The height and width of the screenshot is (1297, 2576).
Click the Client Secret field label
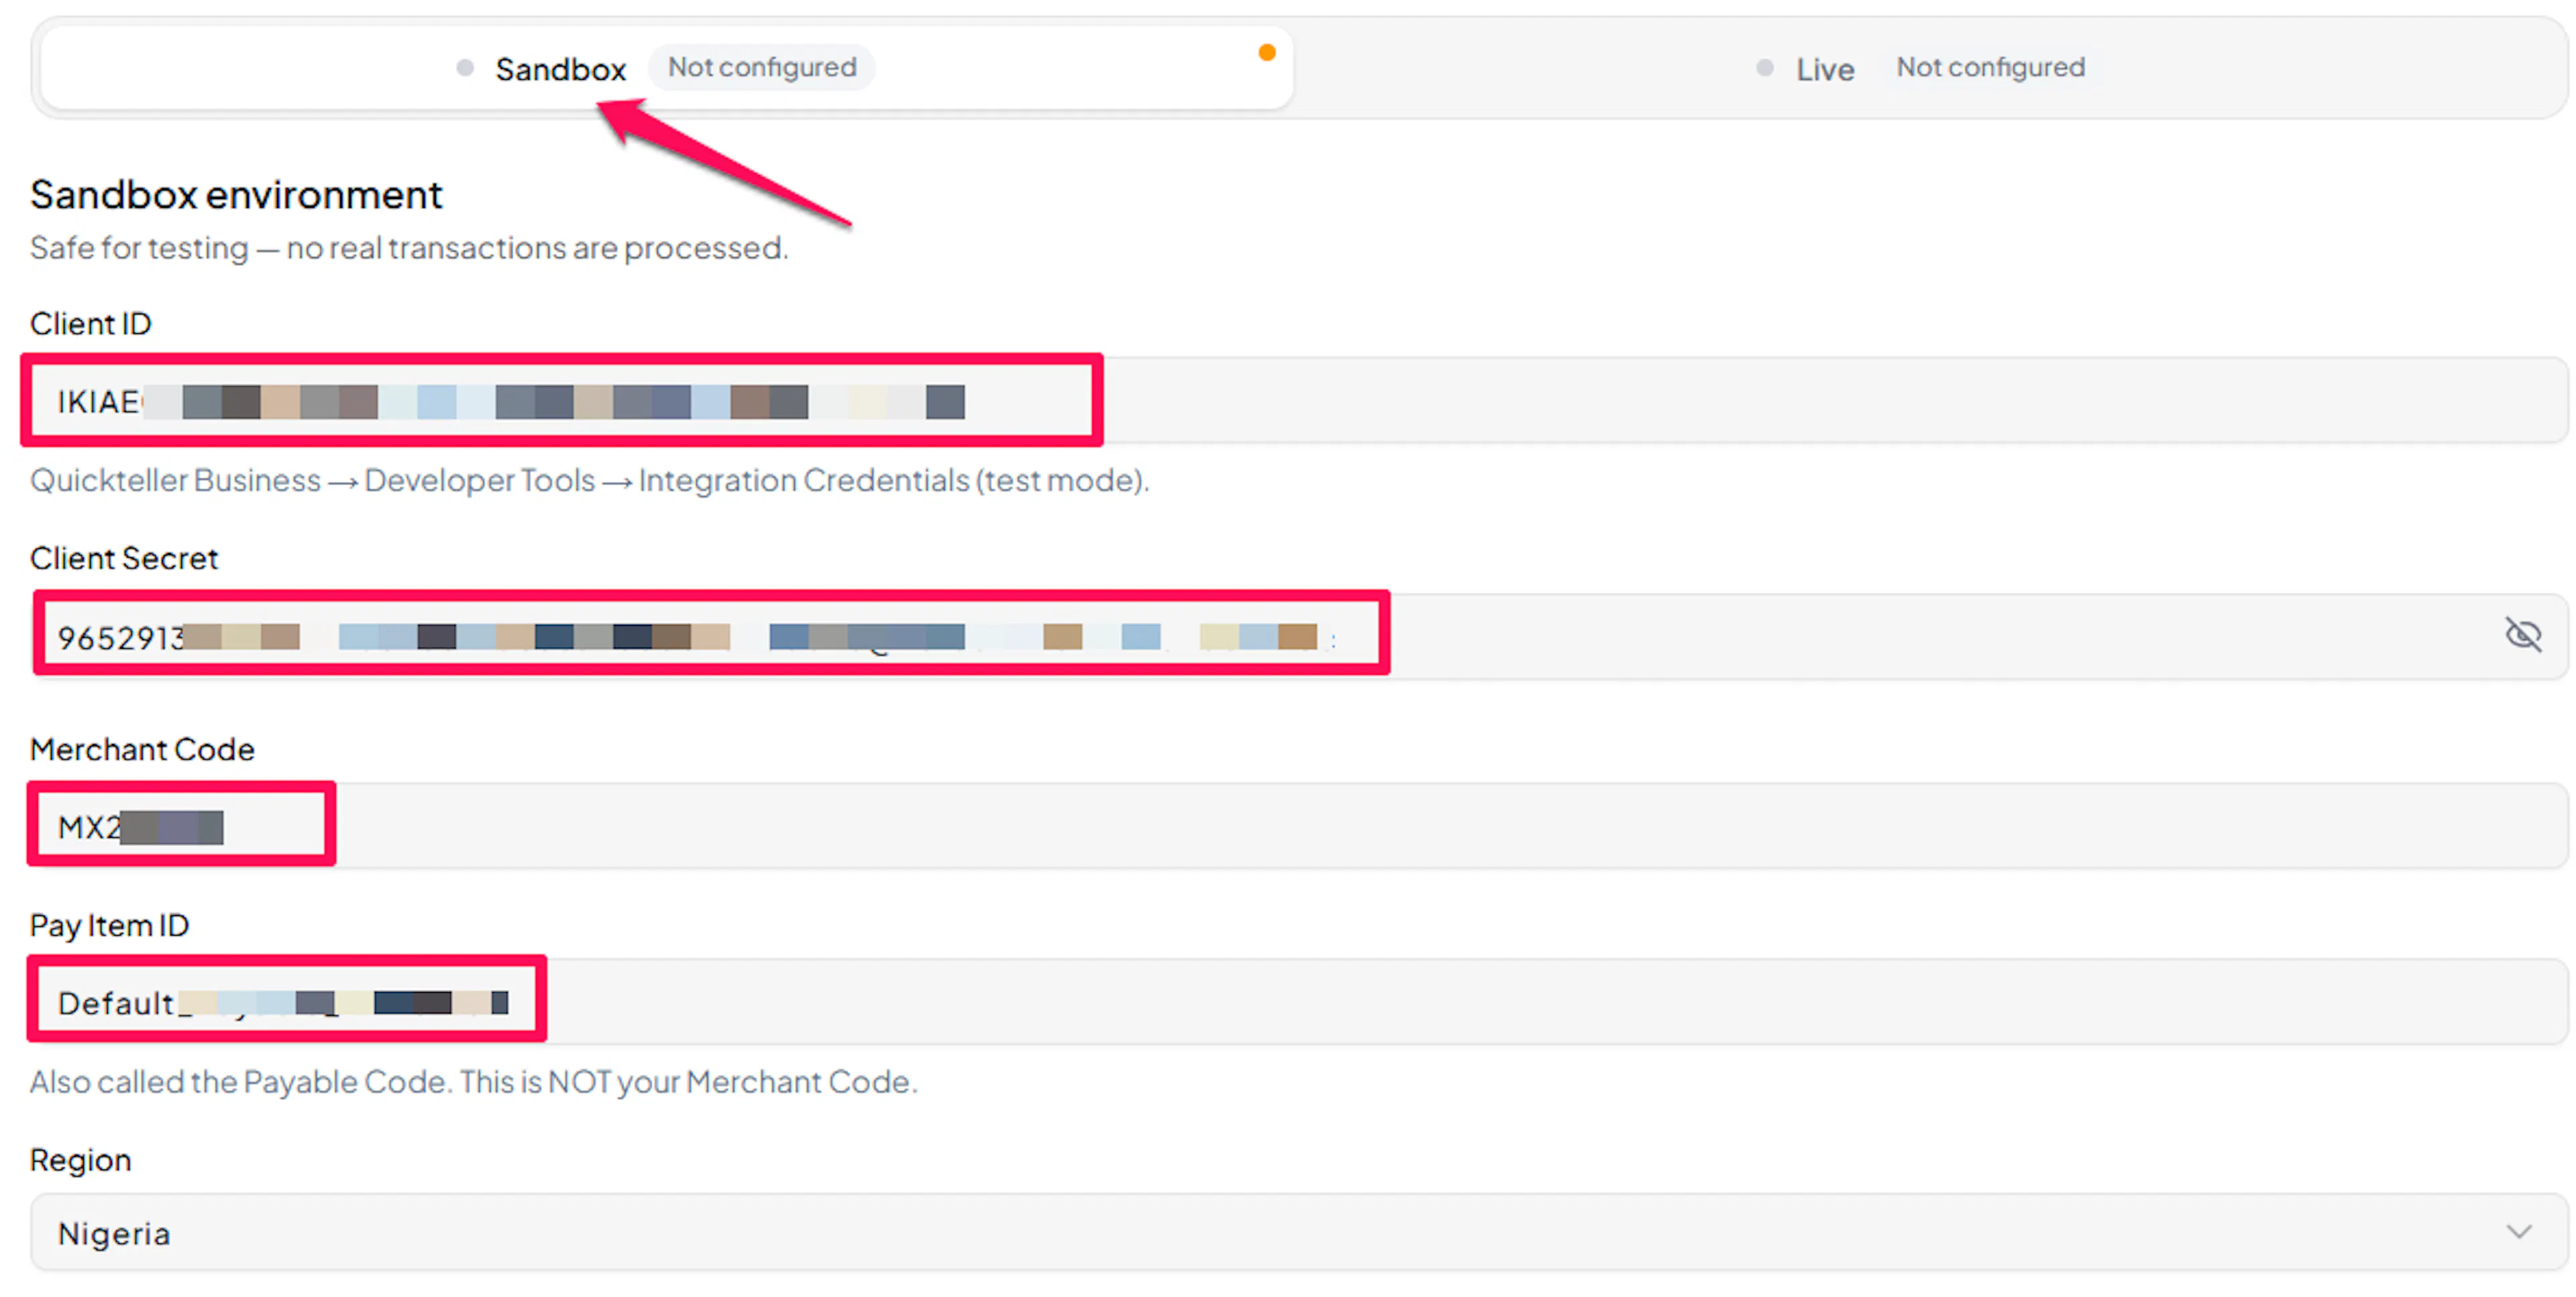pyautogui.click(x=124, y=558)
